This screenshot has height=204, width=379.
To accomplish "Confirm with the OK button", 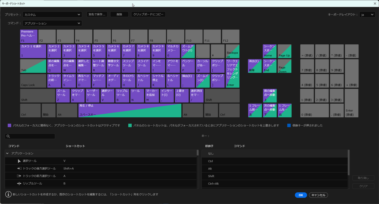I will (301, 195).
